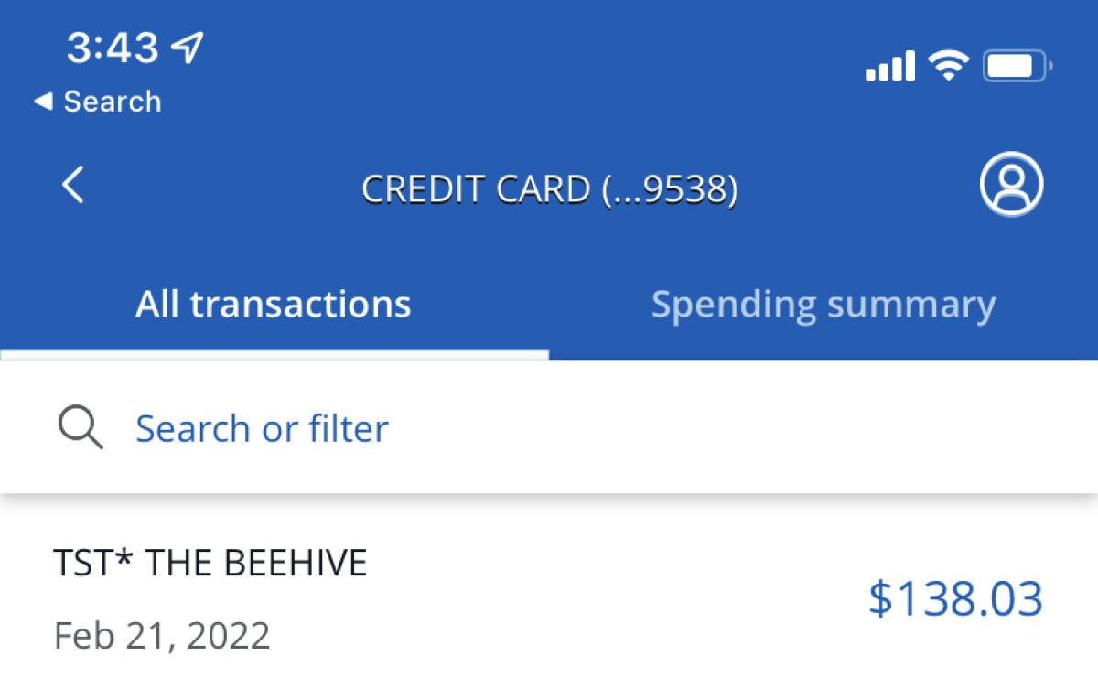This screenshot has width=1098, height=699.
Task: Tap the location arrow status icon
Action: [x=188, y=47]
